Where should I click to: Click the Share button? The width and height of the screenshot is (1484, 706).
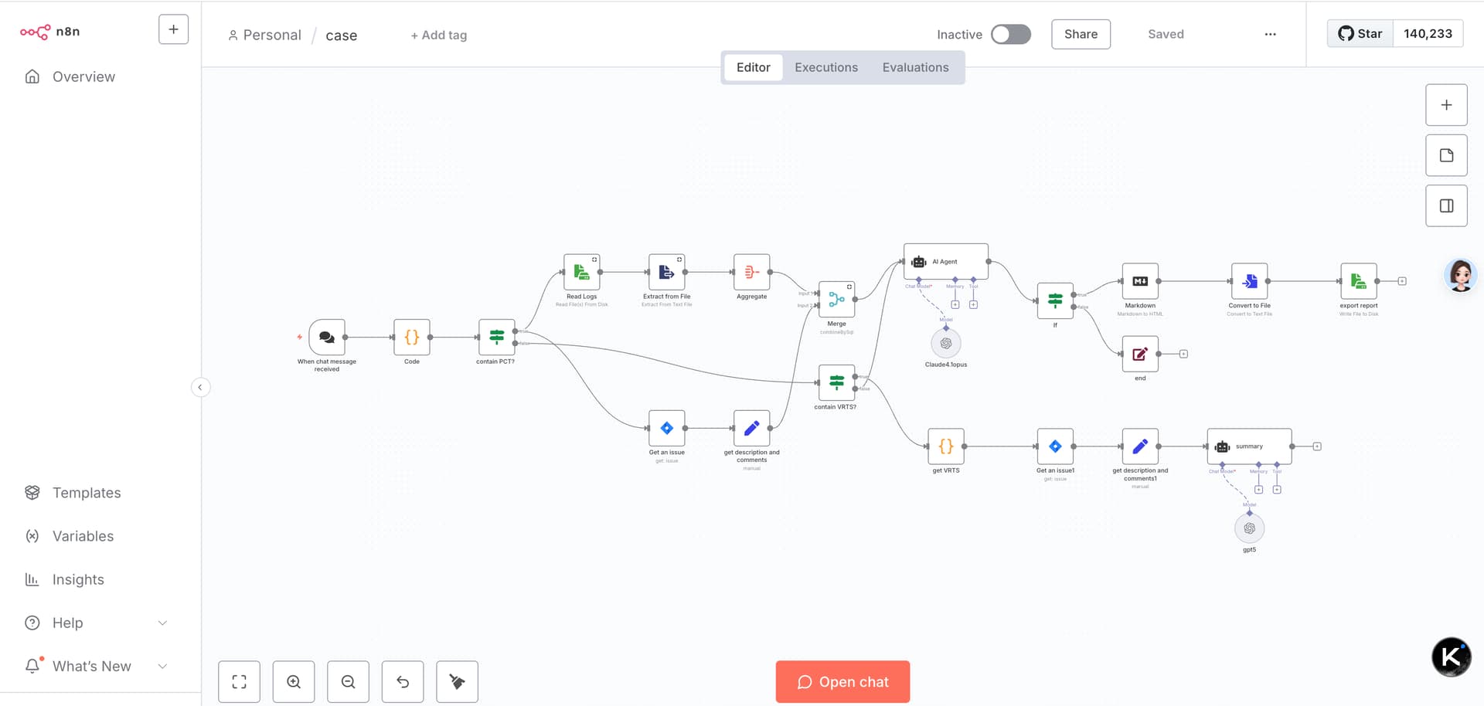[1081, 34]
